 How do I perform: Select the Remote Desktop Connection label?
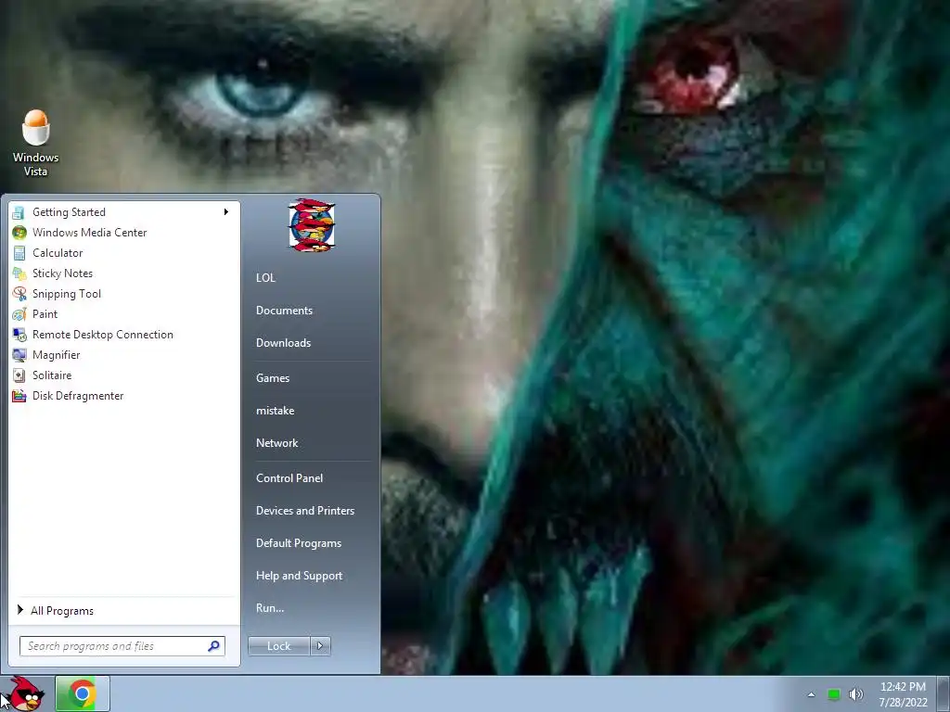click(103, 335)
